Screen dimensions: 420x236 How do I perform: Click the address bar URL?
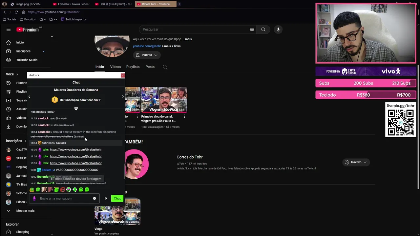[x=53, y=12]
